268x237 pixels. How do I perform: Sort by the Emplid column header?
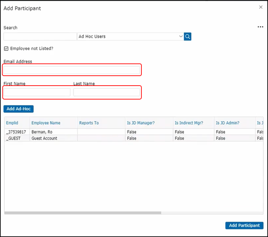12,123
